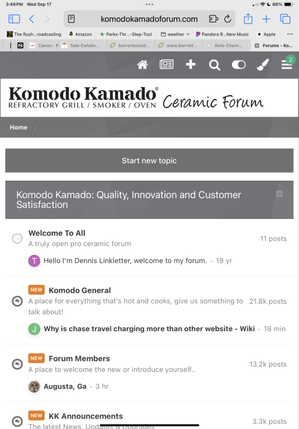
Task: Mark Komodo General forum as read
Action: (x=17, y=301)
